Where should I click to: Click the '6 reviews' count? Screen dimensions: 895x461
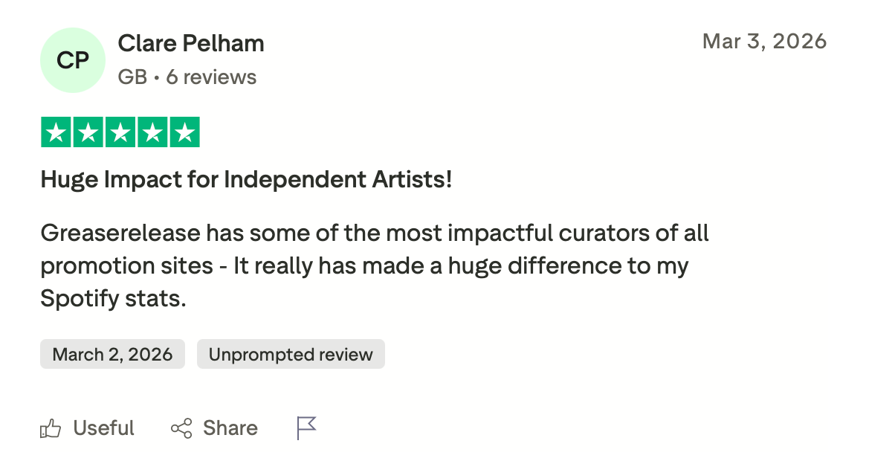(x=211, y=77)
